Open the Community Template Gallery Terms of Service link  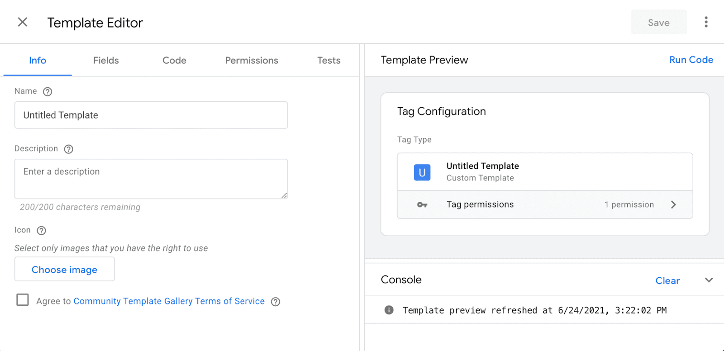(169, 301)
